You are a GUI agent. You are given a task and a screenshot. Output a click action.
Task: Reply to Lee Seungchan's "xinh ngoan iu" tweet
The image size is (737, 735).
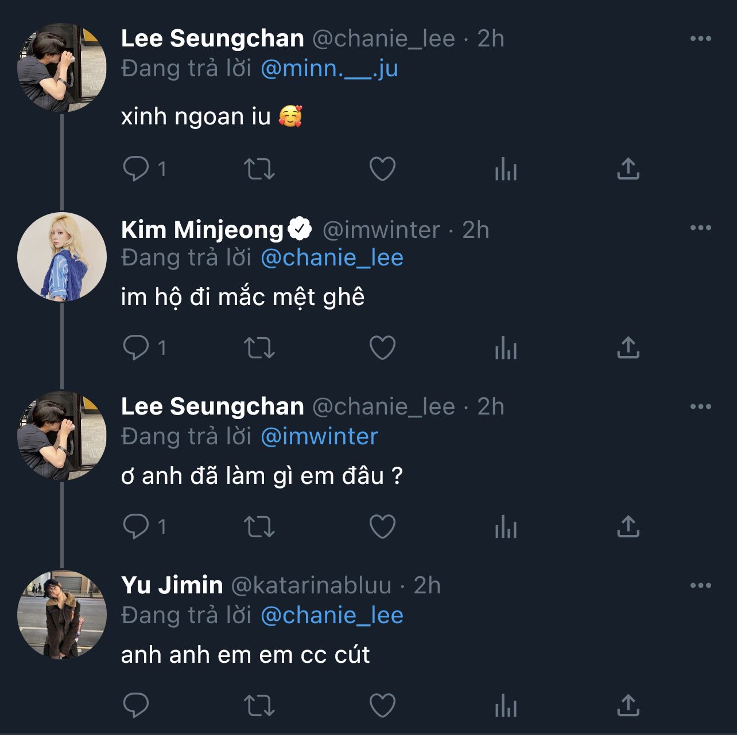(136, 169)
